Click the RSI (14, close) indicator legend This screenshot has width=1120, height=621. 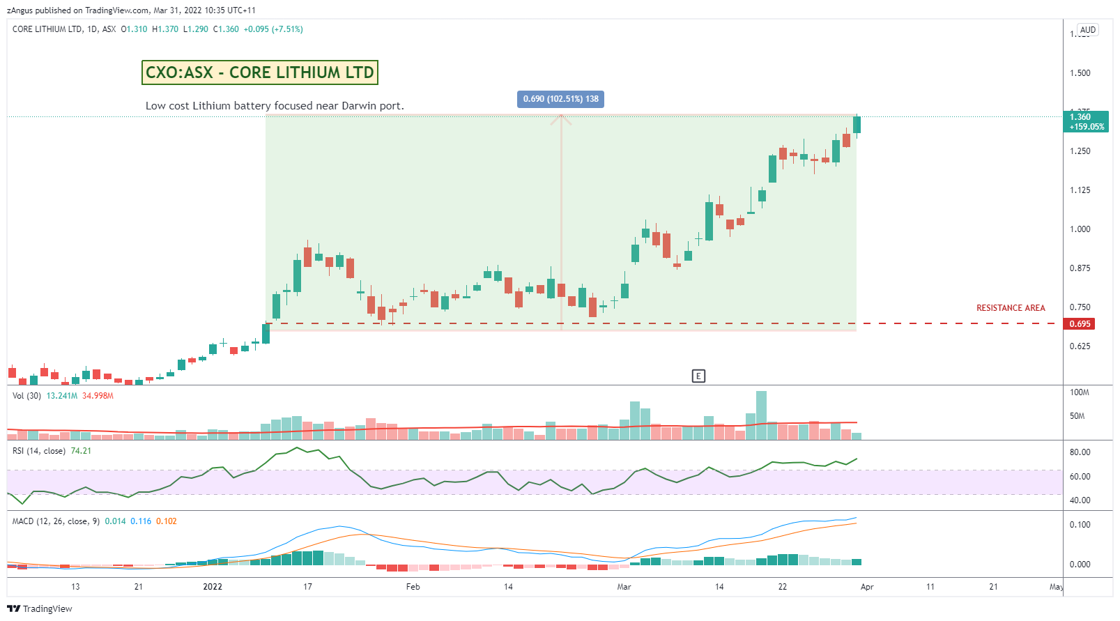pyautogui.click(x=39, y=451)
